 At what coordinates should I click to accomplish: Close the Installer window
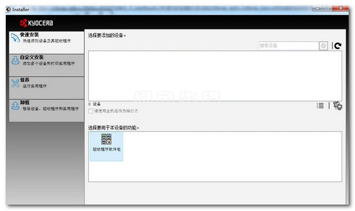point(340,8)
